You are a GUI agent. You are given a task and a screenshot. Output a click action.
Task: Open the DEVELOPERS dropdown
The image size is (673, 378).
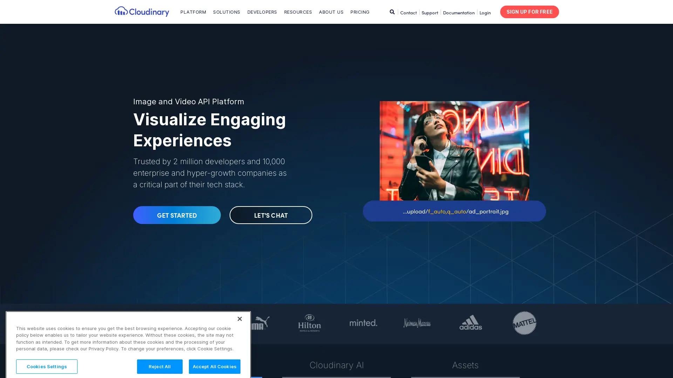pyautogui.click(x=262, y=12)
